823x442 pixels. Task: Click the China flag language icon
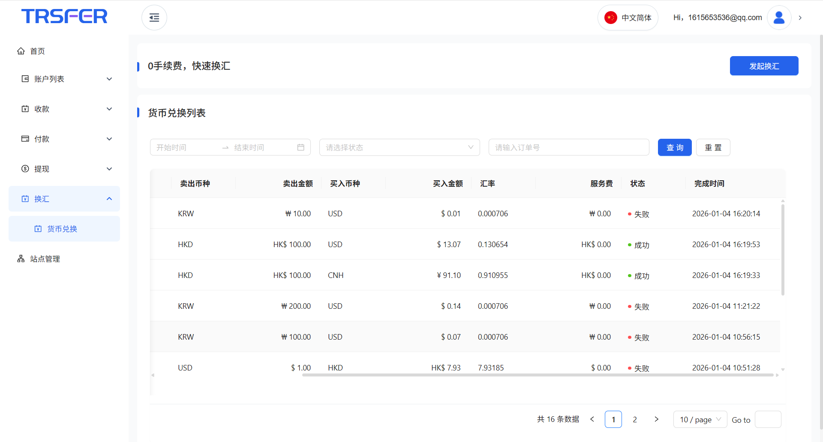point(610,18)
